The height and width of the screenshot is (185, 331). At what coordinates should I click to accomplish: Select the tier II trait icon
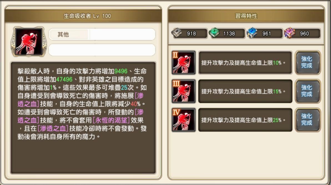184,63
